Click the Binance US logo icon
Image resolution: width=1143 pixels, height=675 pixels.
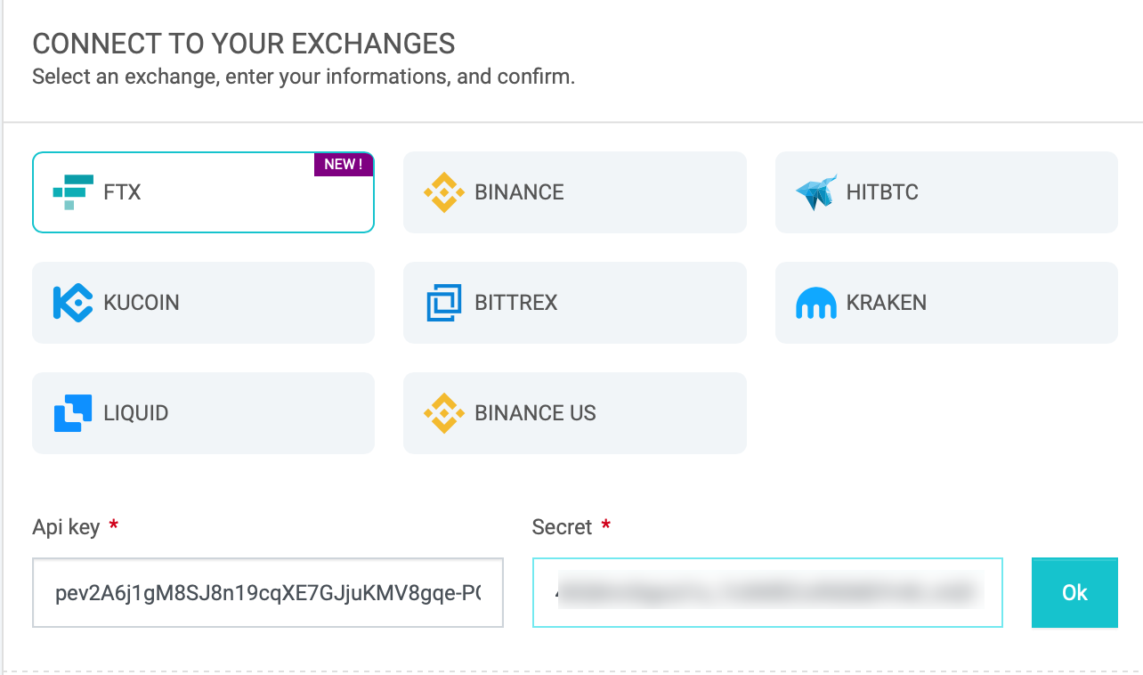(444, 413)
